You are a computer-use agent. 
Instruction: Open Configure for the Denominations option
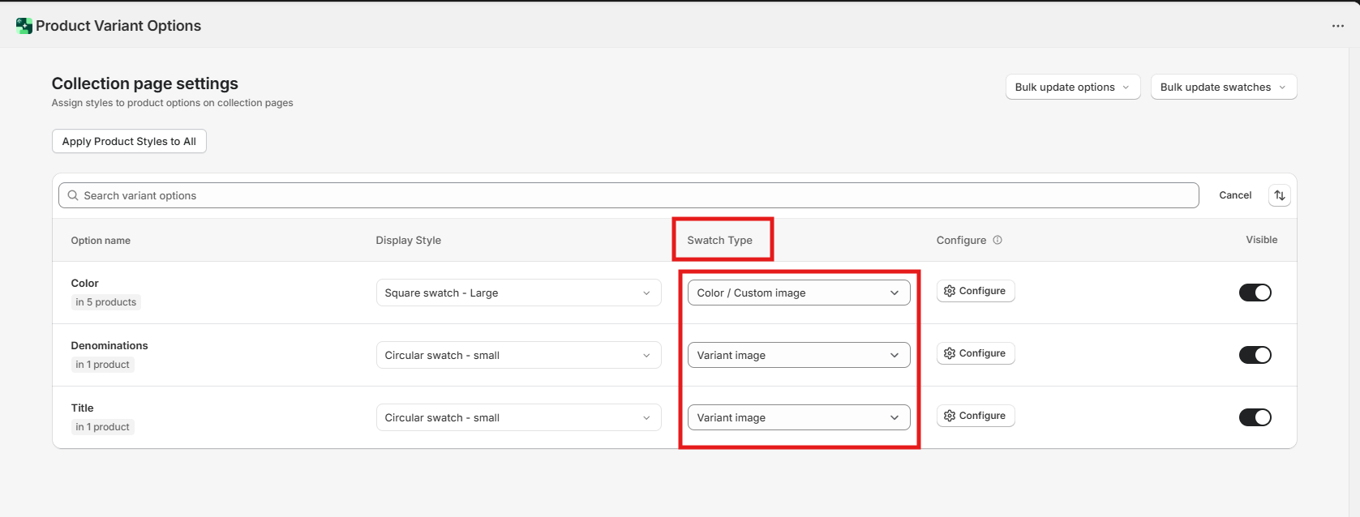[975, 353]
